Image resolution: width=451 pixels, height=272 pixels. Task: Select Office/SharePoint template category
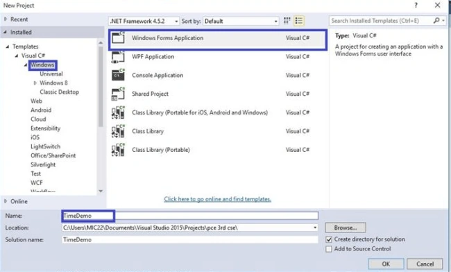tap(53, 155)
